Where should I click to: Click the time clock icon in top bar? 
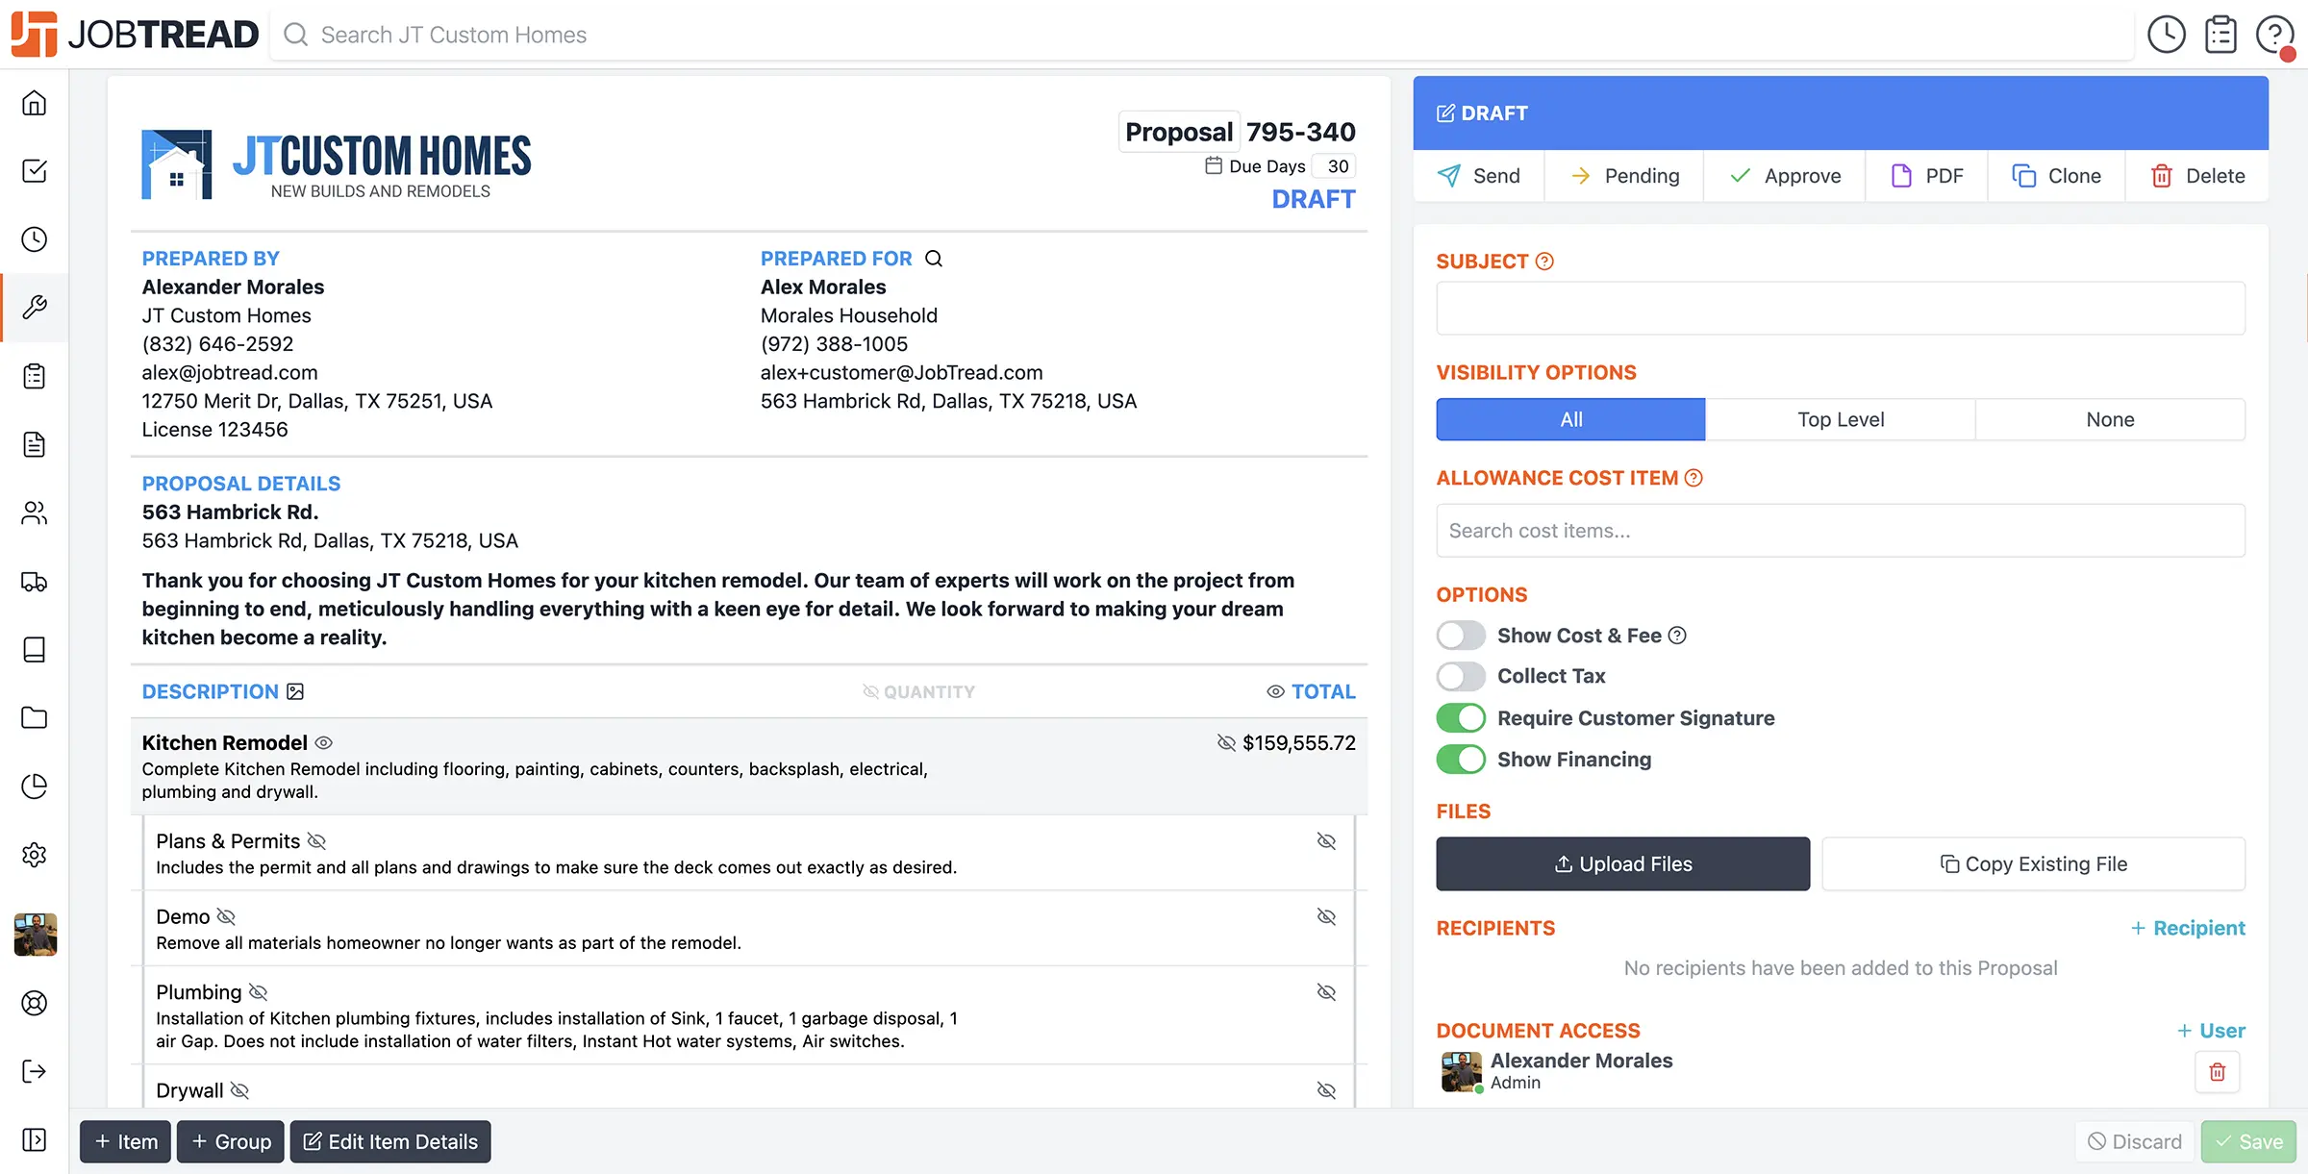point(2166,35)
